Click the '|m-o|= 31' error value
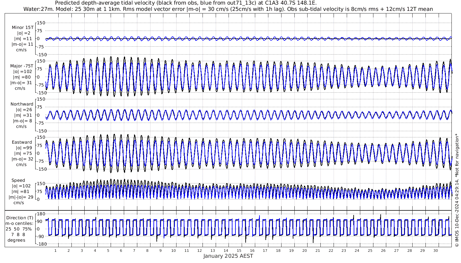This screenshot has height=263, width=461. (x=22, y=83)
